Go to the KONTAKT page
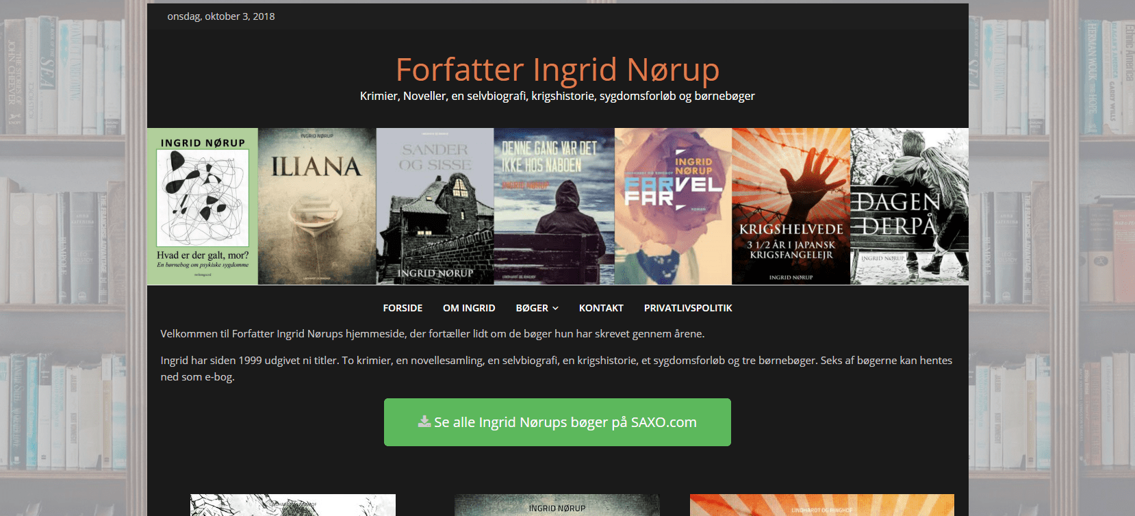Image resolution: width=1135 pixels, height=516 pixels. pyautogui.click(x=601, y=308)
